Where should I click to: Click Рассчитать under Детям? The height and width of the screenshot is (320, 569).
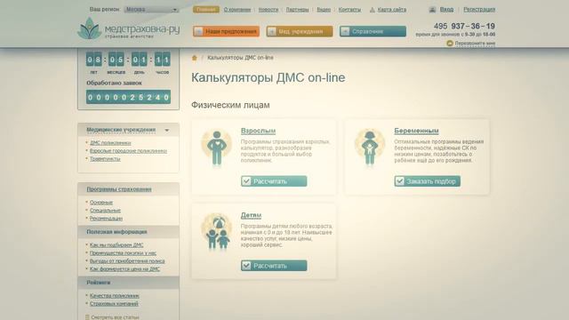click(274, 266)
